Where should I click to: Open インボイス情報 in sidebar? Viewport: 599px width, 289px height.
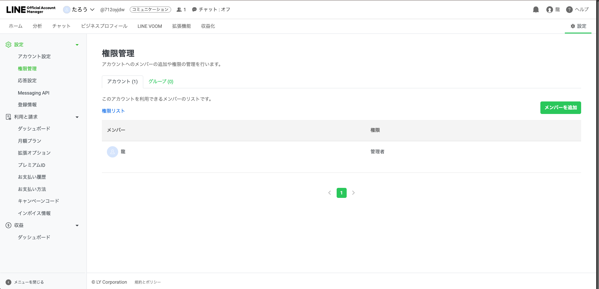34,213
